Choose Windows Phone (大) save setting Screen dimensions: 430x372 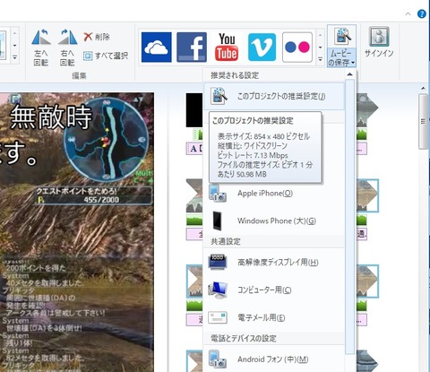[x=274, y=221]
